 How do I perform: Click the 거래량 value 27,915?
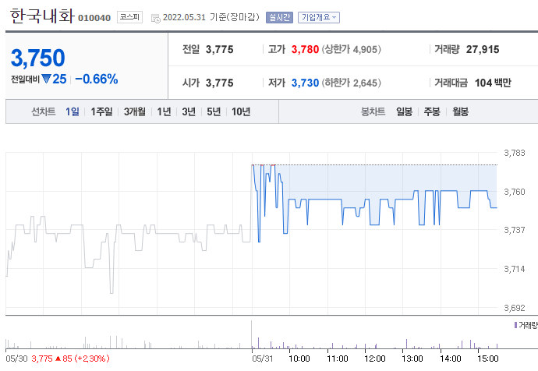(483, 49)
